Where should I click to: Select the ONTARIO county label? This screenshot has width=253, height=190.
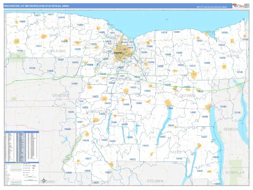click(x=187, y=96)
